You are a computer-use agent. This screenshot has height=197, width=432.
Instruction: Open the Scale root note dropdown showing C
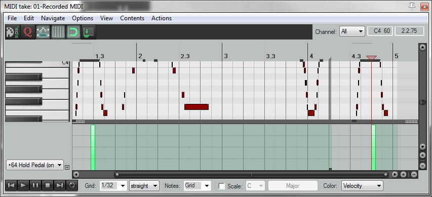pyautogui.click(x=256, y=186)
